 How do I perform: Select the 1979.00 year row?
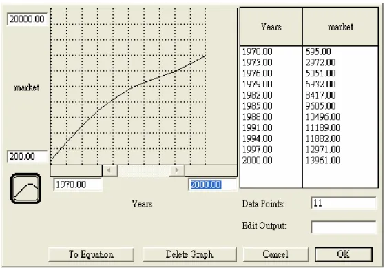point(257,84)
